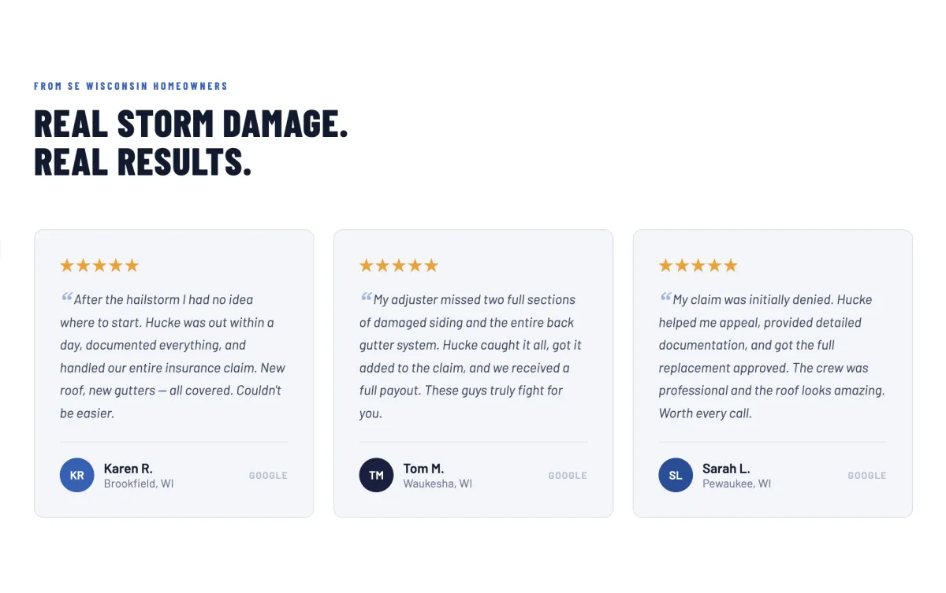
Task: Click the quote mark icon in Karen's review
Action: coord(66,297)
